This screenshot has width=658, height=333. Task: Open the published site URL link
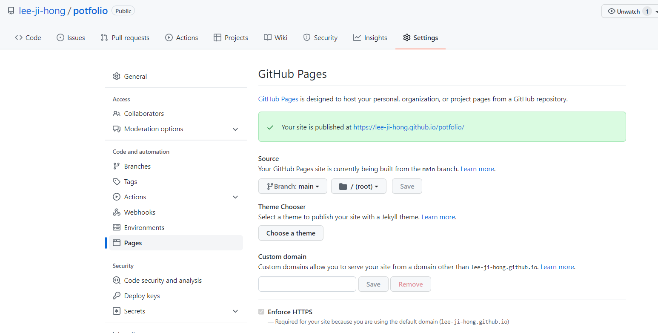(409, 127)
